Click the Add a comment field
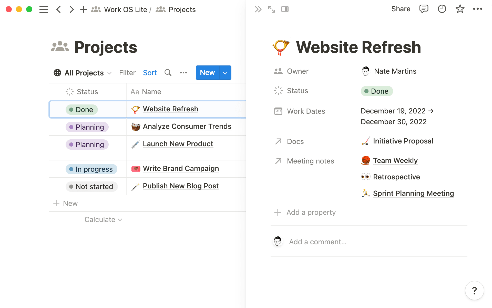The height and width of the screenshot is (308, 492). click(318, 242)
